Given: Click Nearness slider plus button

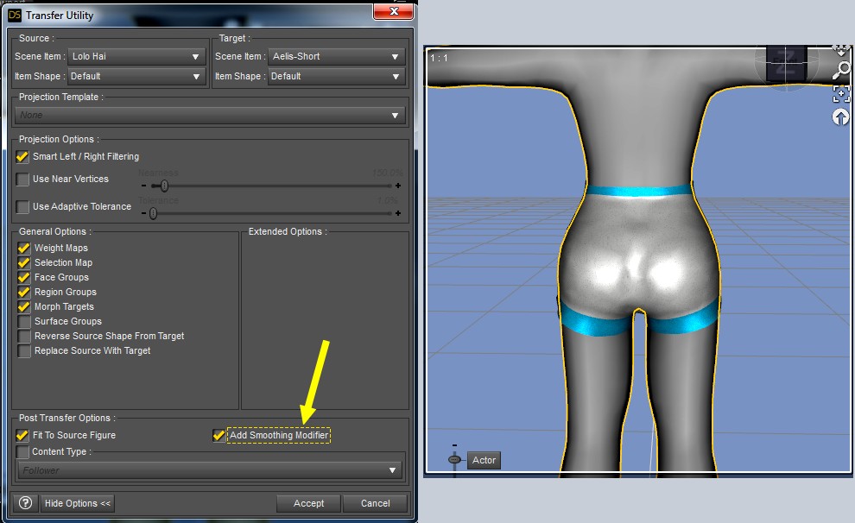Looking at the screenshot, I should [398, 186].
